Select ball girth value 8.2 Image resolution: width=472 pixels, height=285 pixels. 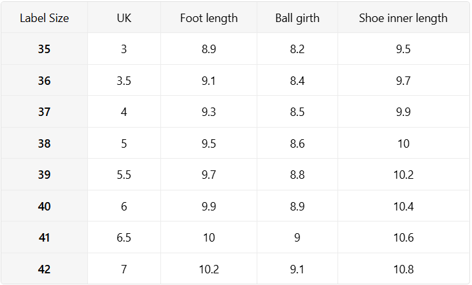point(297,49)
